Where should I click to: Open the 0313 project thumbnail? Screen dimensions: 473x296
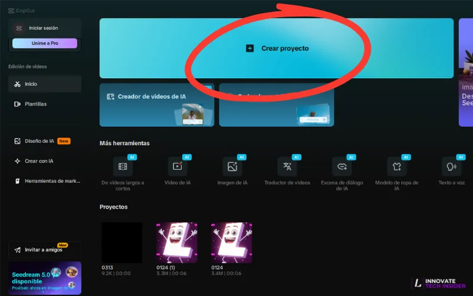122,243
